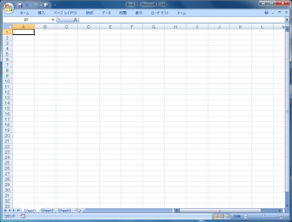Select column D header
Screen dimensions: 292x222
(89, 27)
